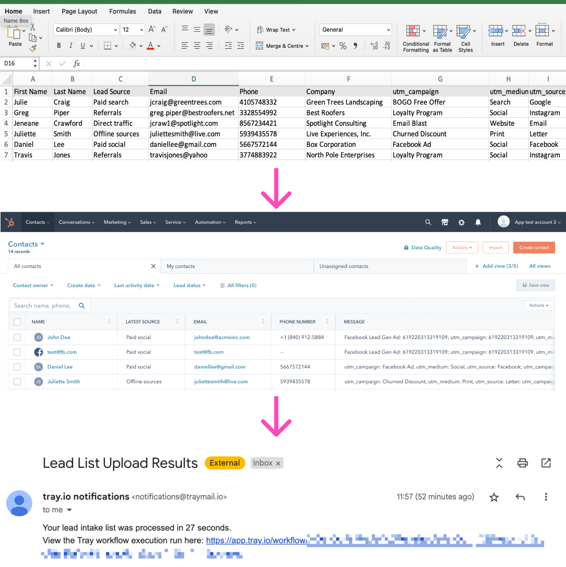This screenshot has width=566, height=567.
Task: Open the HubSpot settings gear
Action: pyautogui.click(x=462, y=222)
